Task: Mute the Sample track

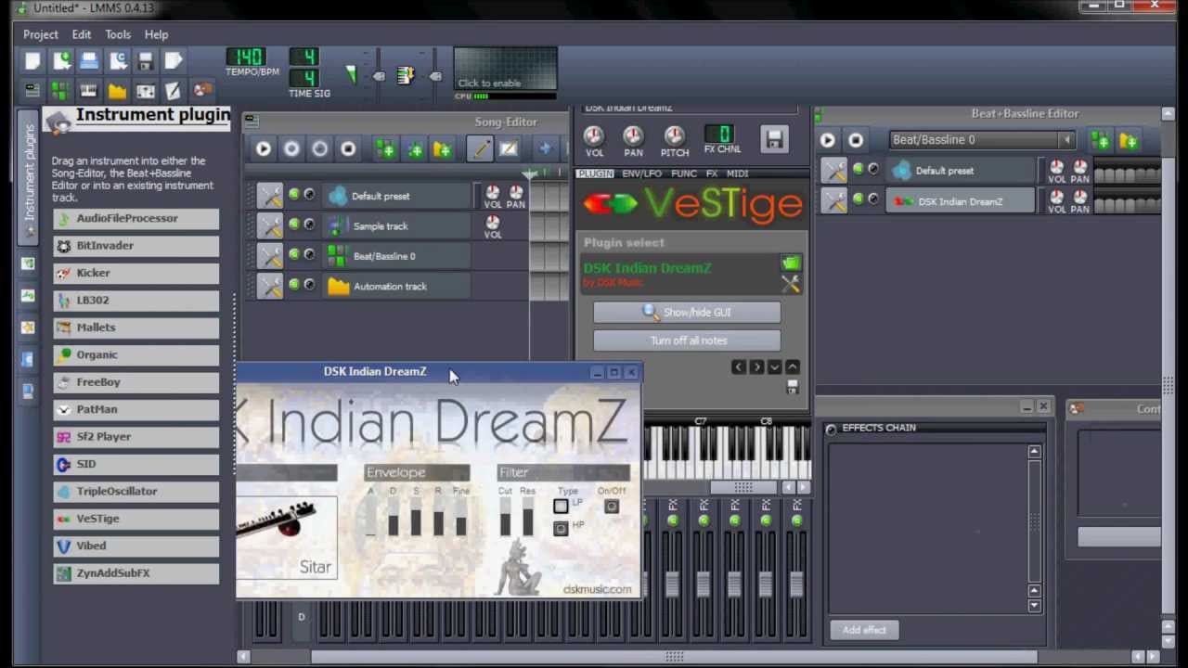Action: coord(294,225)
